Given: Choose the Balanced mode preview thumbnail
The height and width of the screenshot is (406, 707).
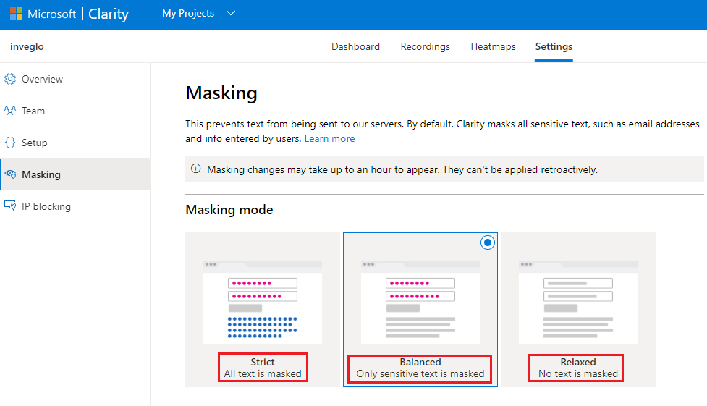Looking at the screenshot, I should [420, 302].
